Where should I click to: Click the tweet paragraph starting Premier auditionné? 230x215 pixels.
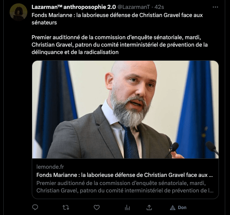(119, 45)
